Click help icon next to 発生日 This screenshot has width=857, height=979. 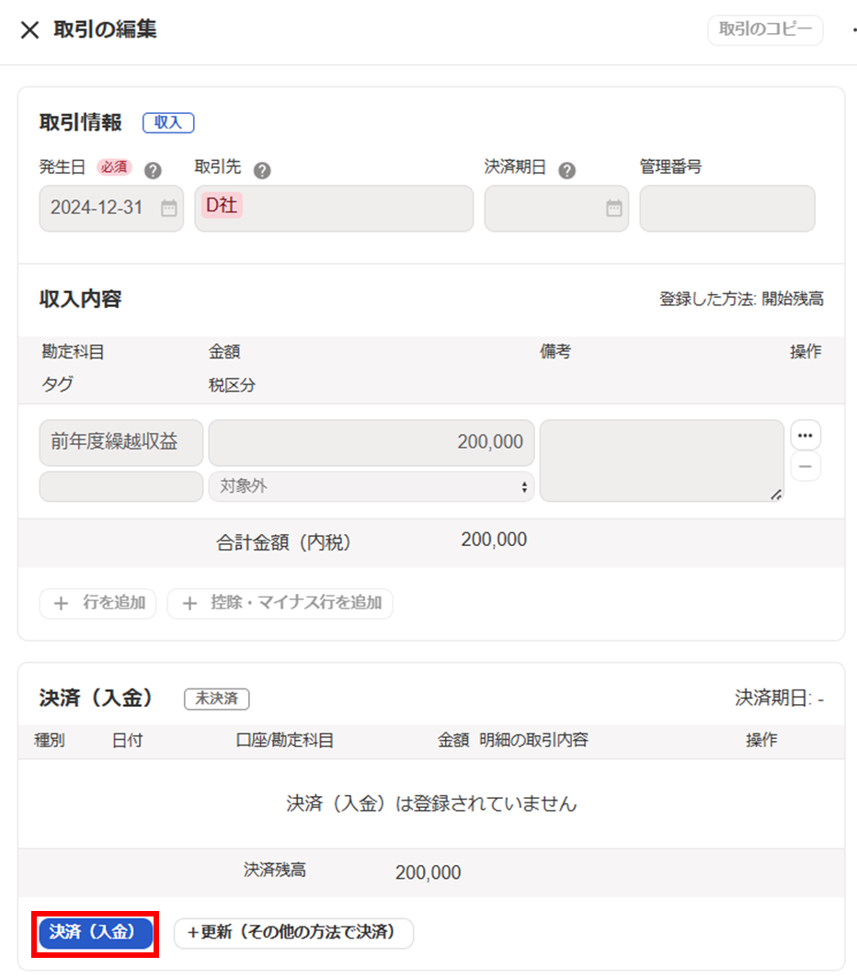pos(153,170)
